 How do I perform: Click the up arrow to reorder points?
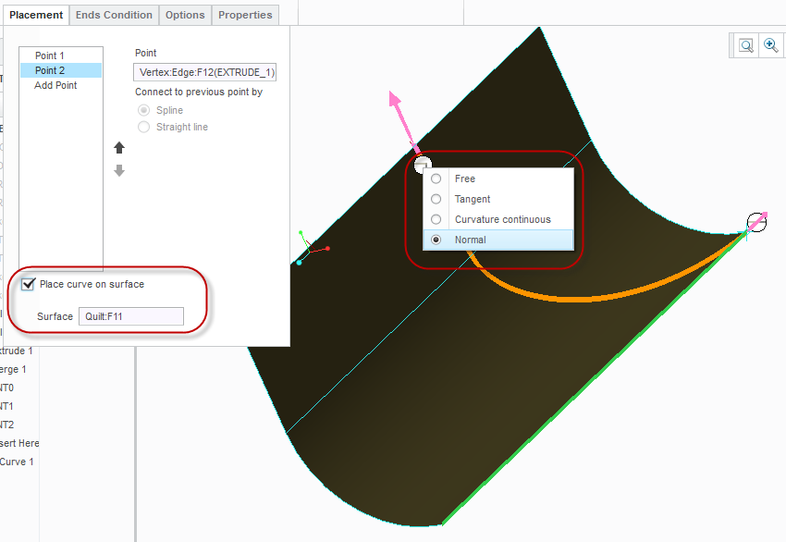(x=118, y=147)
